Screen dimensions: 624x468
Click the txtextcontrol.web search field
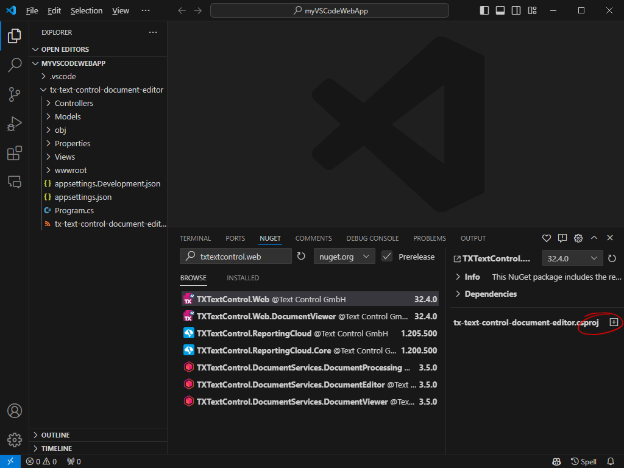tap(236, 257)
